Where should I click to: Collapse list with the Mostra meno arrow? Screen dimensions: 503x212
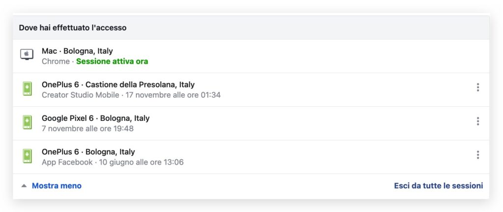(x=24, y=186)
